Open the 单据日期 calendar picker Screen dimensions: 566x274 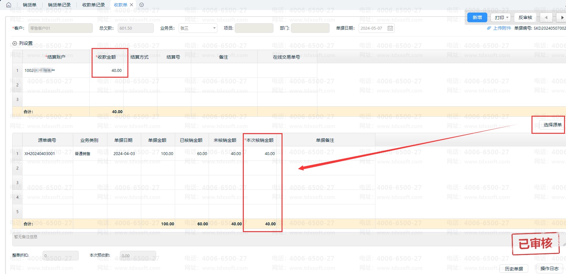coord(390,28)
